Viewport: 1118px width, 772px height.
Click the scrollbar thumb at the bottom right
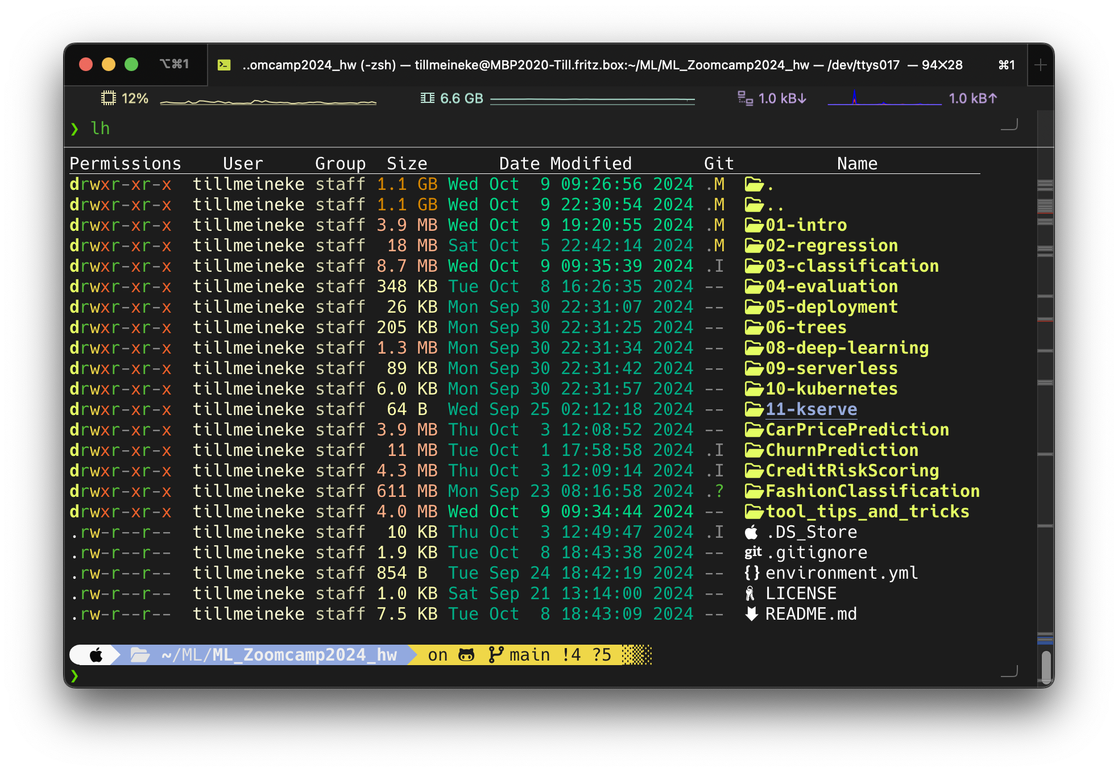pyautogui.click(x=1046, y=666)
